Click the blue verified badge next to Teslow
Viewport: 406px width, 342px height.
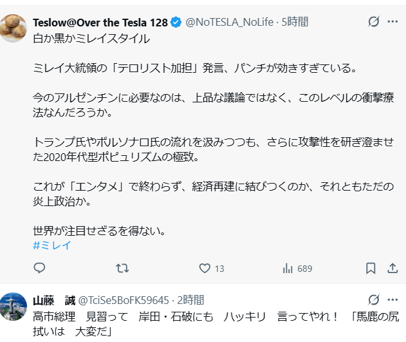[x=176, y=23]
